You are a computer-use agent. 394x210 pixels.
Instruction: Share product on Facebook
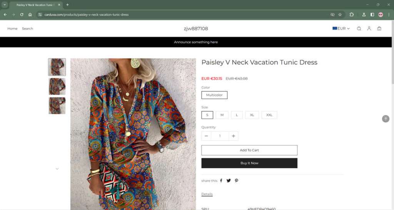click(x=221, y=180)
